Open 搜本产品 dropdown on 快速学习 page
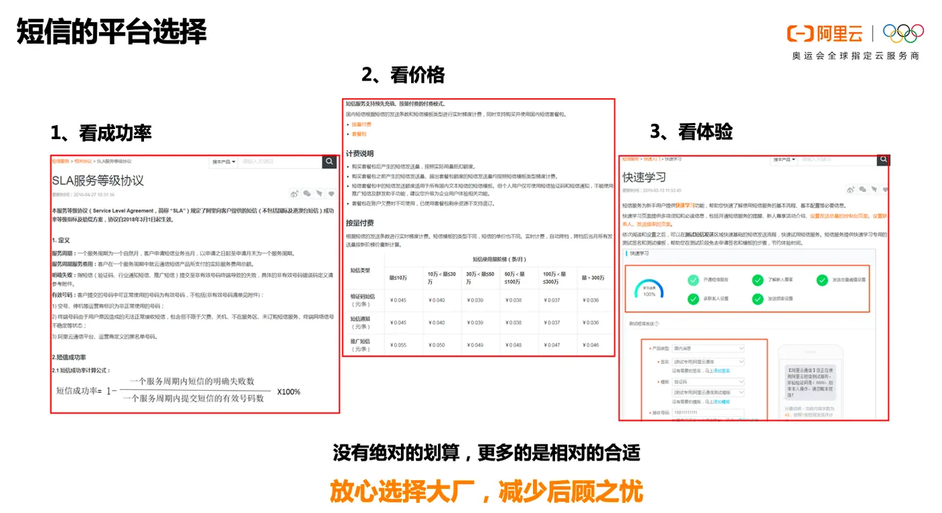 tap(785, 159)
